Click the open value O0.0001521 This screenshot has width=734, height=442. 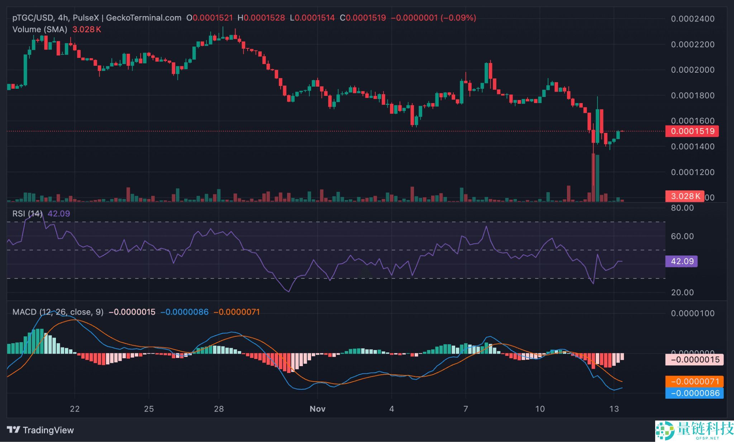(x=210, y=18)
